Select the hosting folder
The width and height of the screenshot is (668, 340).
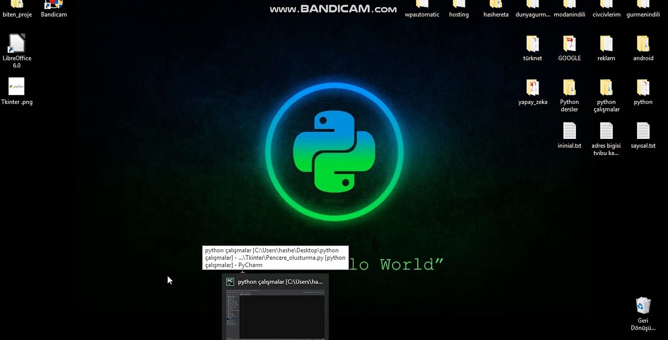point(459,9)
